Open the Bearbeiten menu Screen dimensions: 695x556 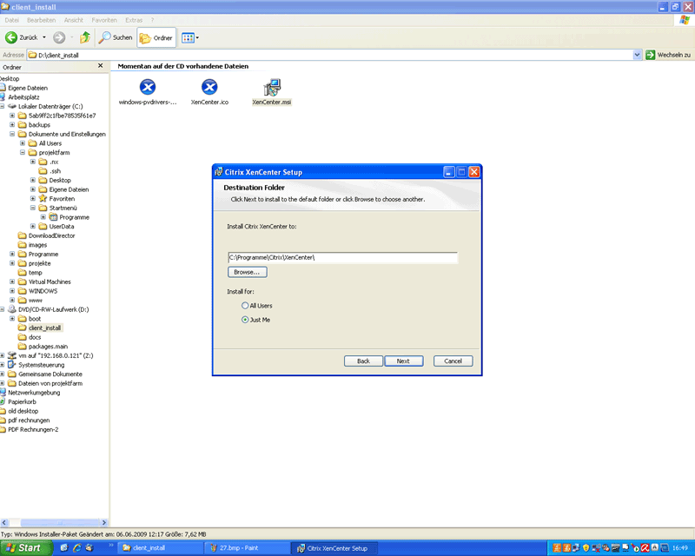tap(41, 20)
